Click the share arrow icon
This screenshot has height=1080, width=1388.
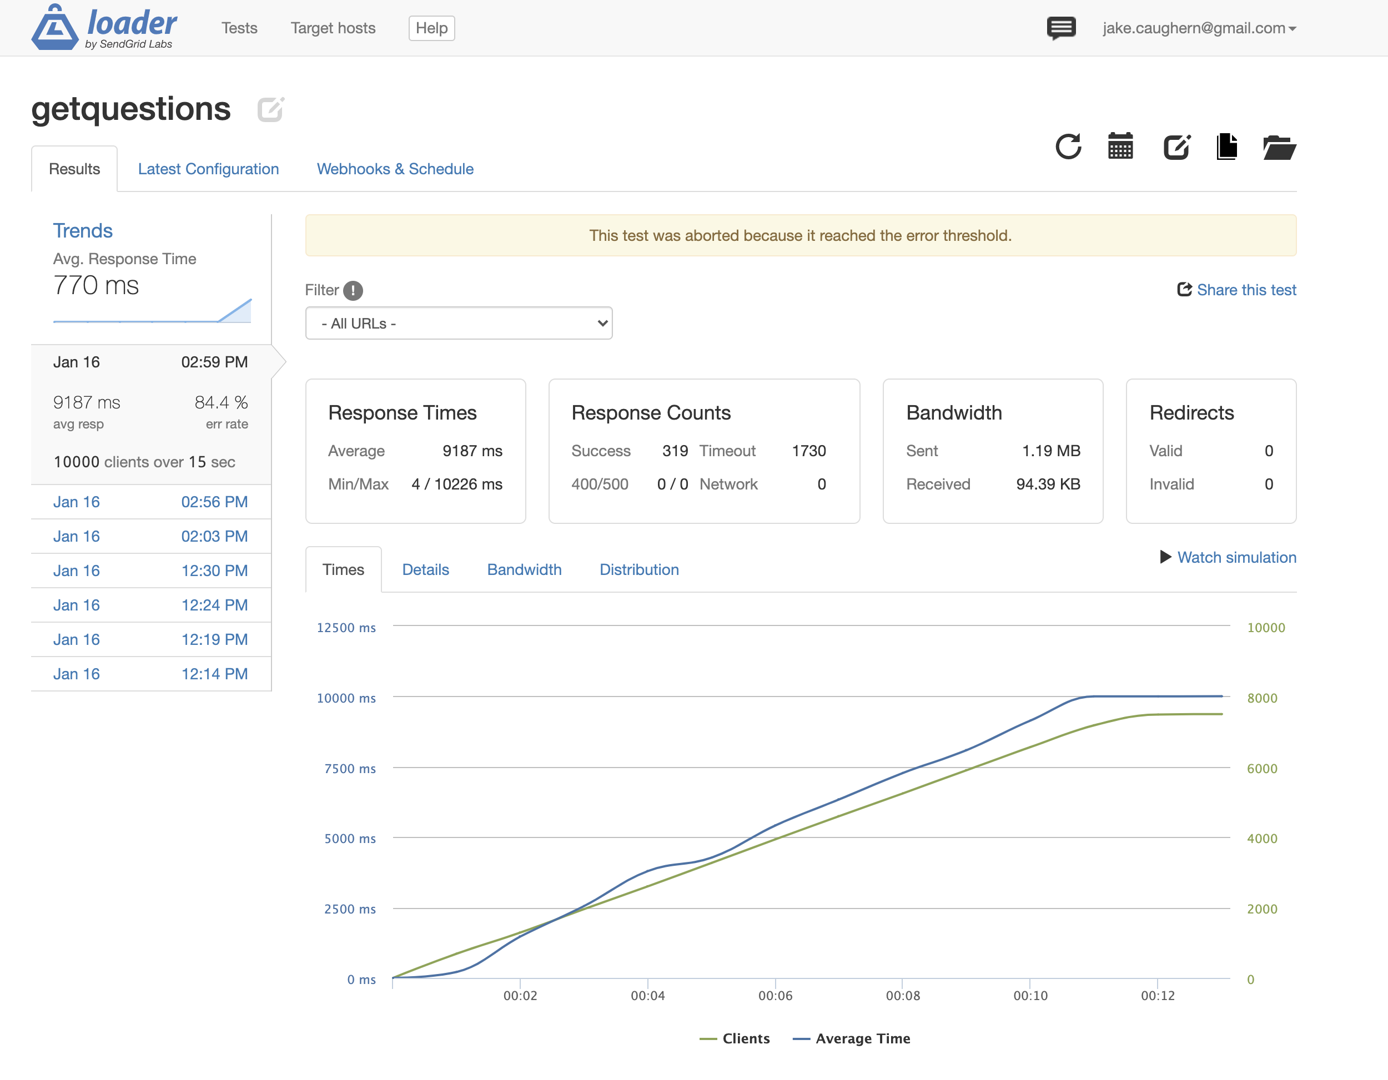1184,290
